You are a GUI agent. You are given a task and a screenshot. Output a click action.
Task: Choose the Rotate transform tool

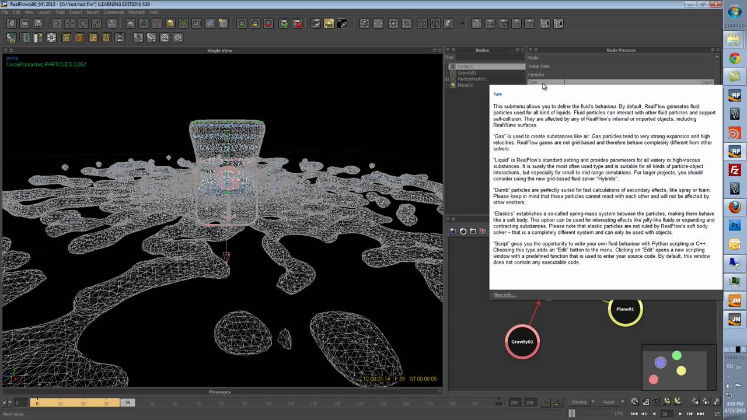click(x=83, y=23)
